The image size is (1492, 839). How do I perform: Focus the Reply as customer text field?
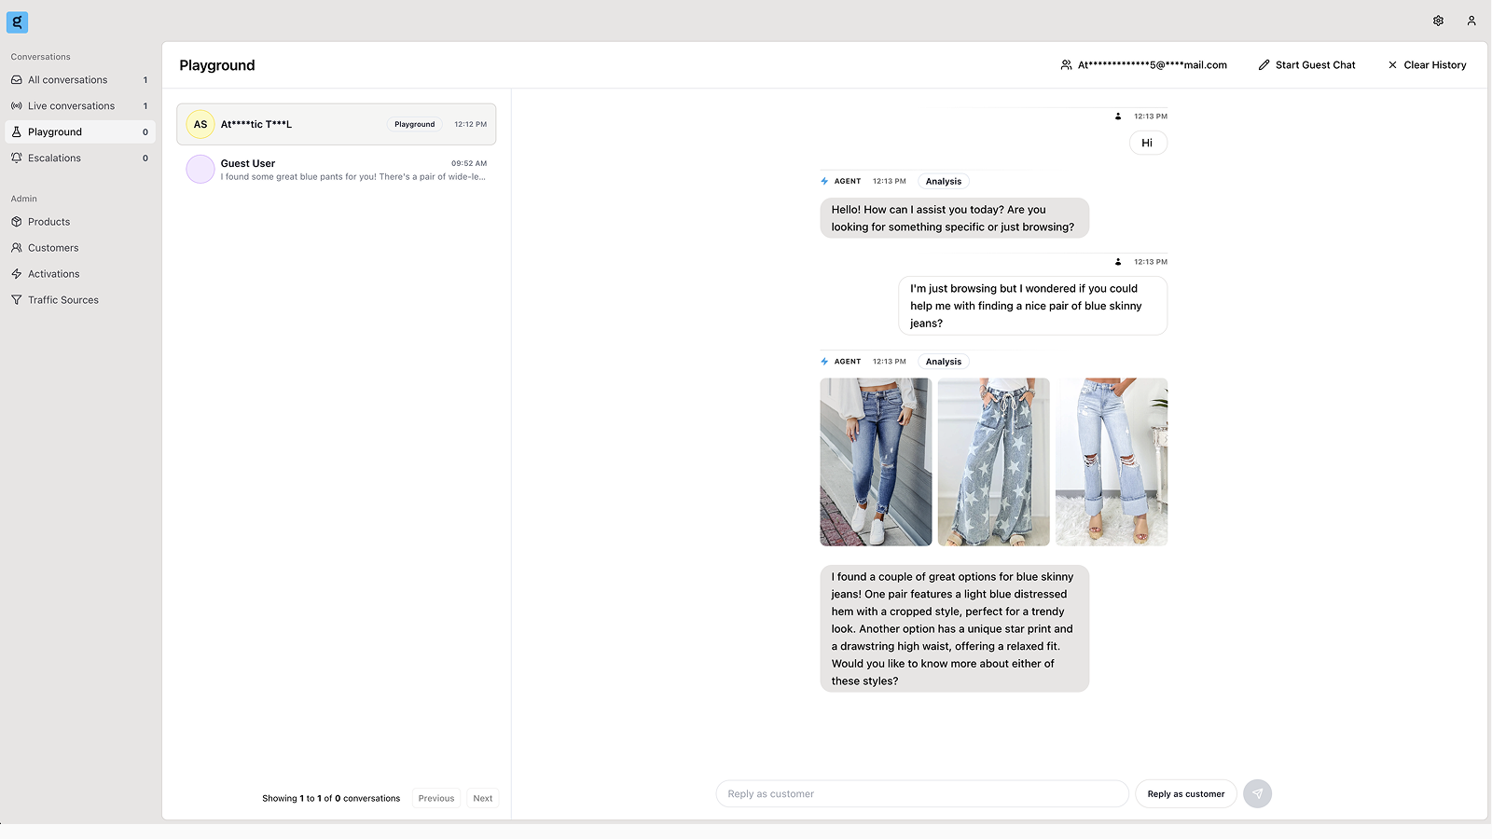(922, 793)
